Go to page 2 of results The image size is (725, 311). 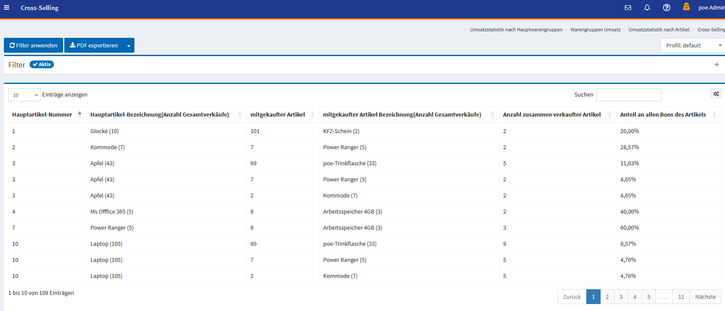(x=607, y=297)
